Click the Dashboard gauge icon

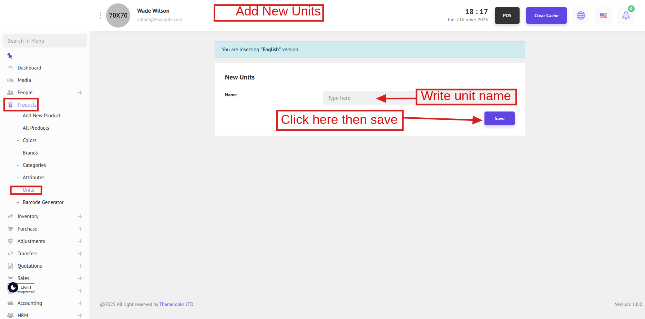click(x=10, y=68)
